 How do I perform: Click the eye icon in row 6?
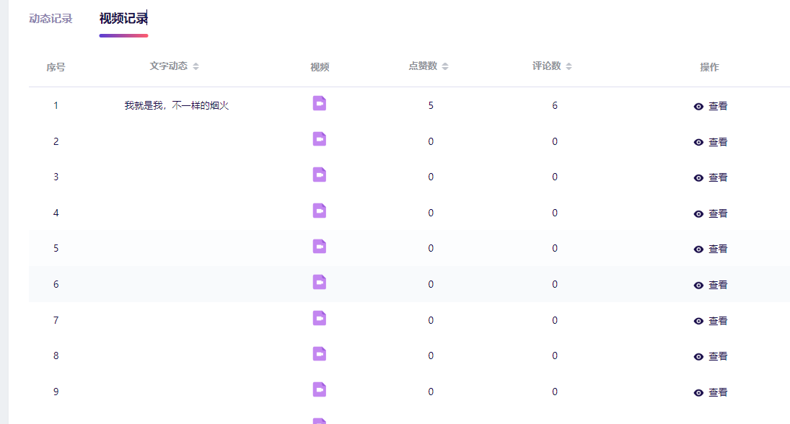(698, 285)
